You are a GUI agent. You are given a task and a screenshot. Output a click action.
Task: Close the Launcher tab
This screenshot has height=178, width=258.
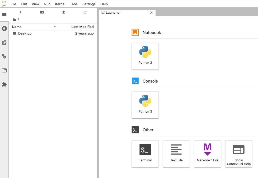(x=151, y=13)
